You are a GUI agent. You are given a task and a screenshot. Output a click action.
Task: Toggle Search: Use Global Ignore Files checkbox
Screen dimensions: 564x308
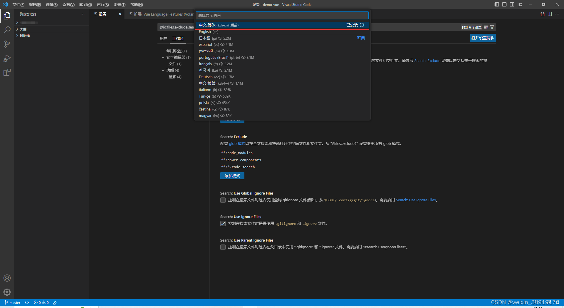click(x=223, y=200)
